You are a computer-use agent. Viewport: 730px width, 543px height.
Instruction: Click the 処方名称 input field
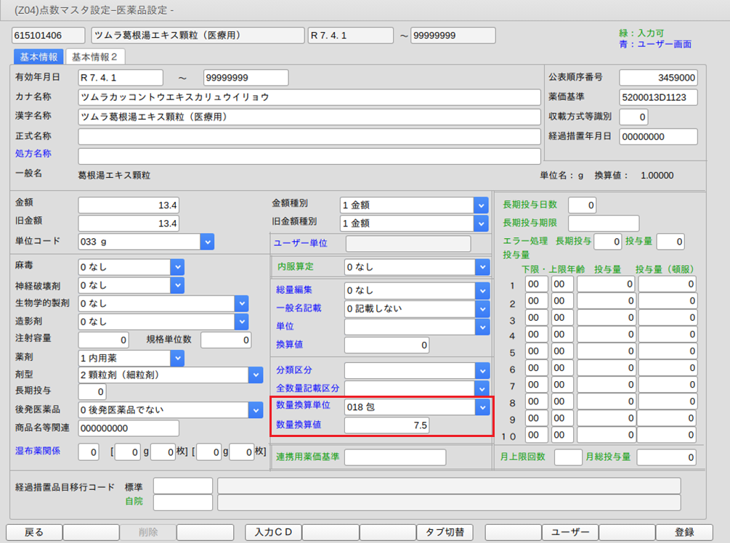tap(309, 156)
